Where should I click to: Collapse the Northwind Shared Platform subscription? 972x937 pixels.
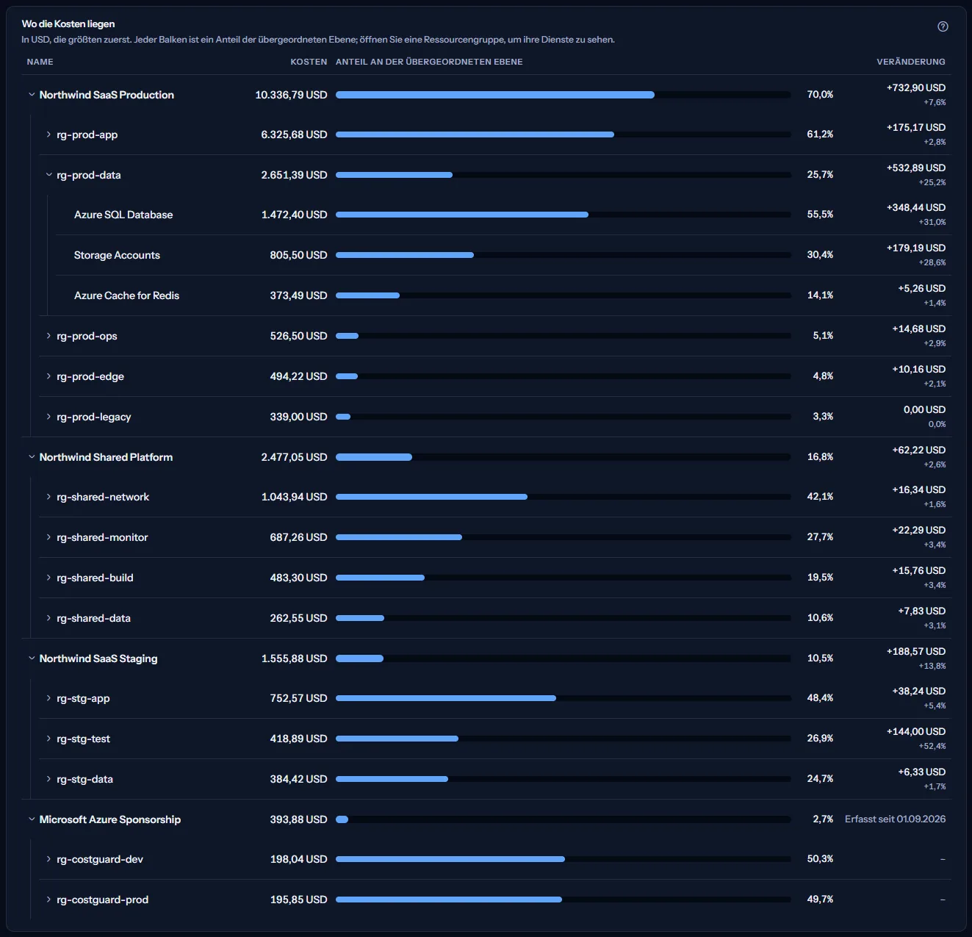click(32, 457)
